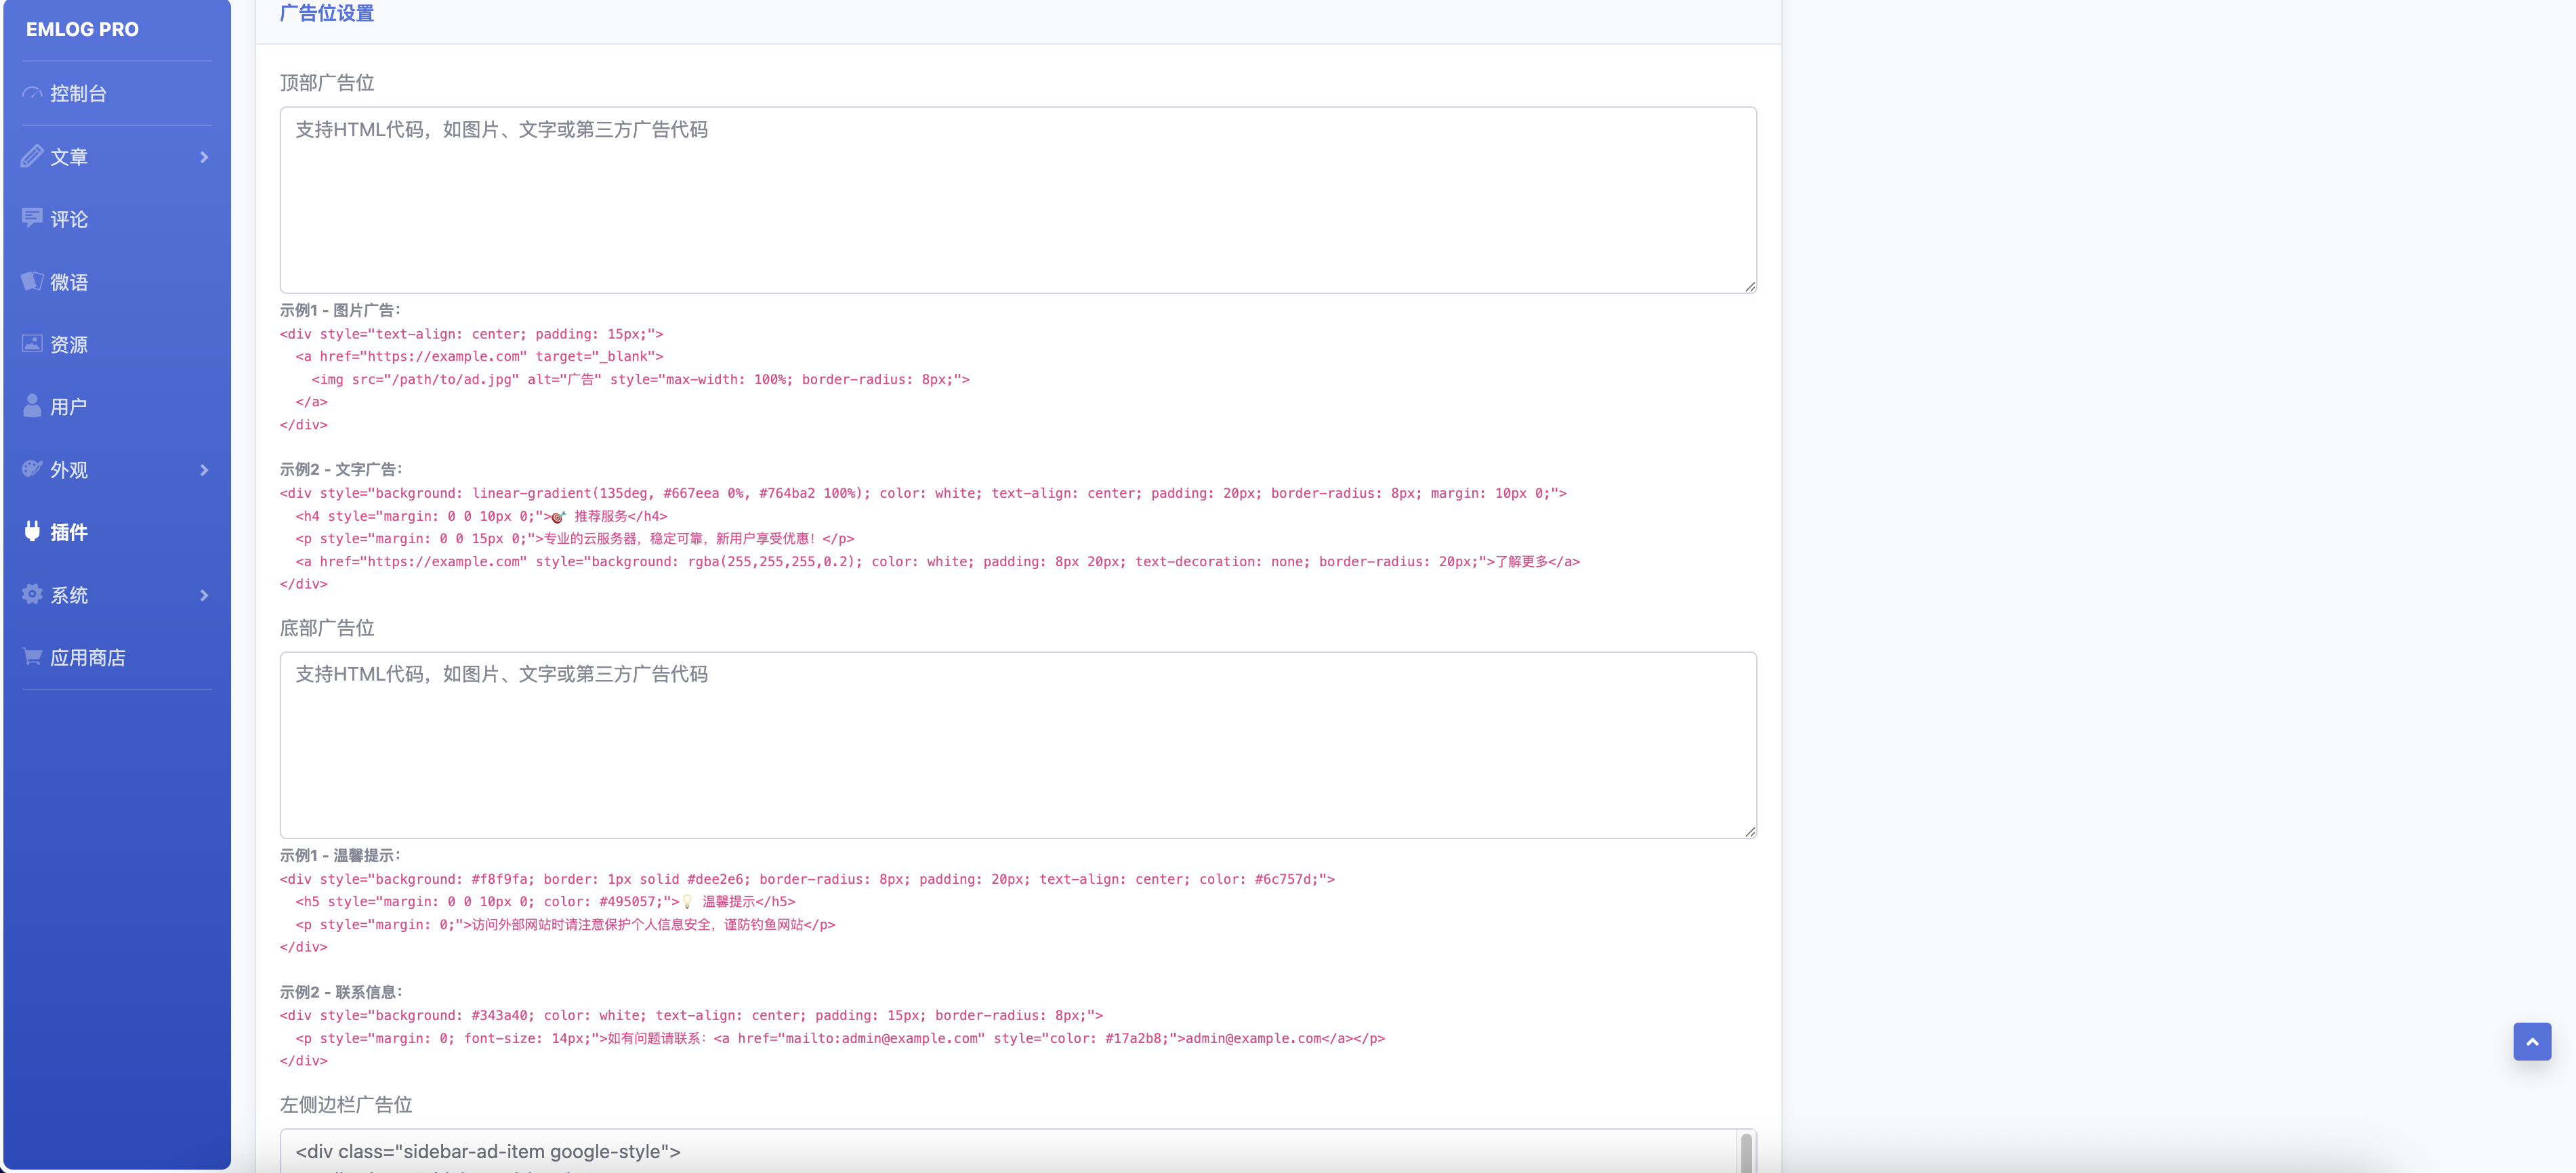Screen dimensions: 2576x1173
Task: Click the comment bubble icon for 评论
Action: [x=32, y=218]
